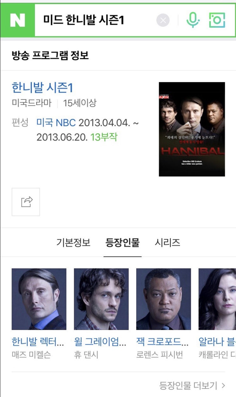236x397 pixels.
Task: Clear the search text with X icon
Action: 163,21
